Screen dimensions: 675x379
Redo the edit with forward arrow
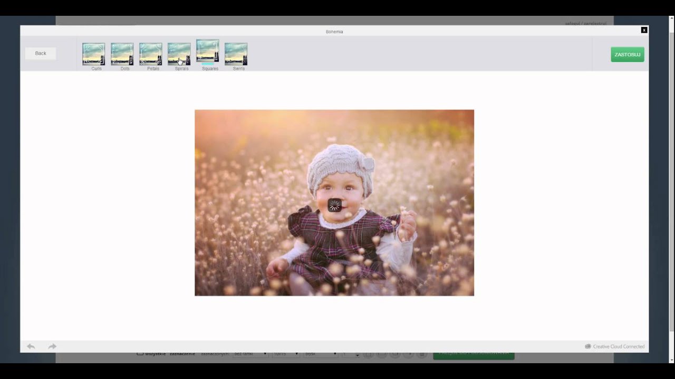pyautogui.click(x=52, y=346)
